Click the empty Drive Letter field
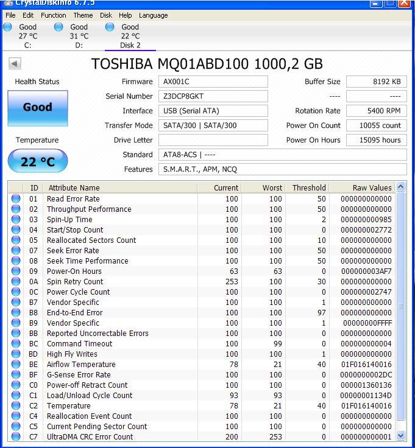Screen dimensions: 415x448 [213, 140]
